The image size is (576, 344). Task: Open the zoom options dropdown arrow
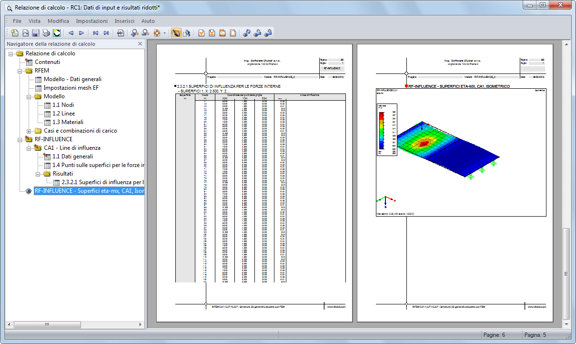[164, 33]
